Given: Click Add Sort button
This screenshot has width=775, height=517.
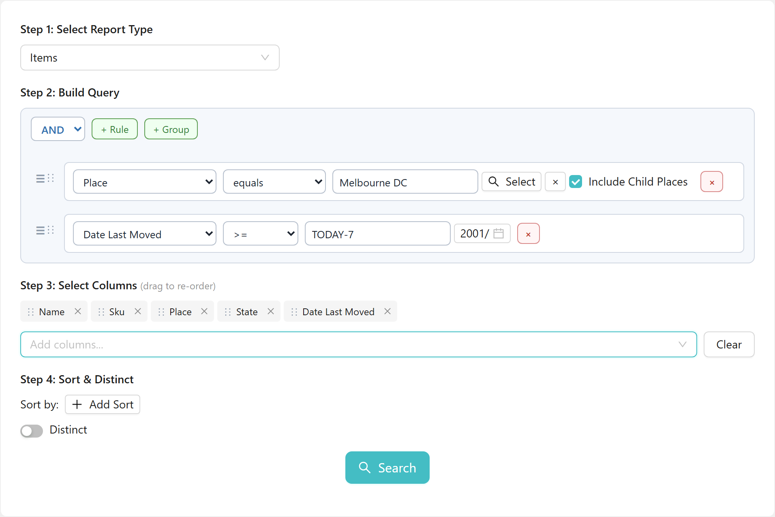Looking at the screenshot, I should [103, 404].
